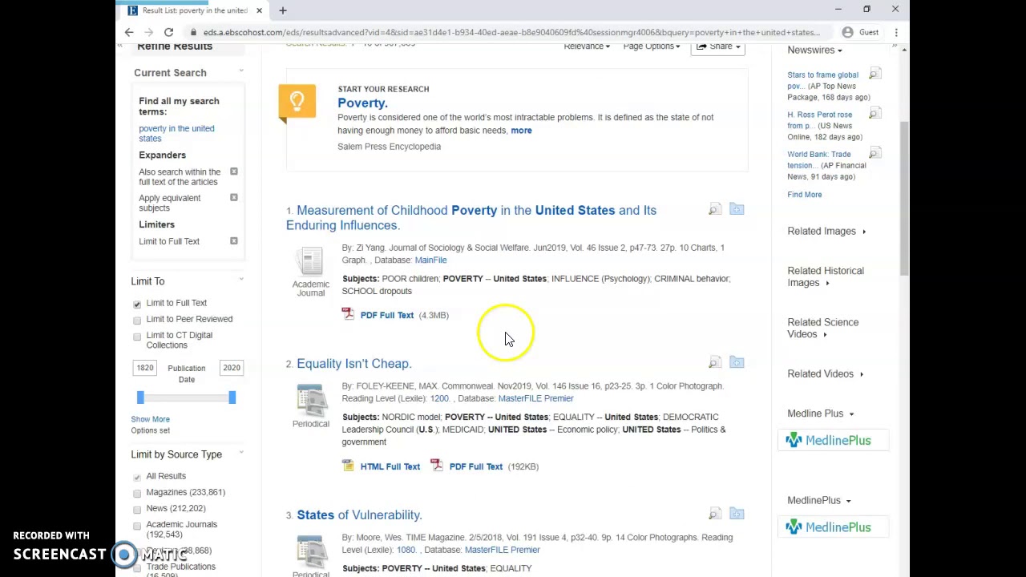Expand the Related Images section

click(826, 231)
